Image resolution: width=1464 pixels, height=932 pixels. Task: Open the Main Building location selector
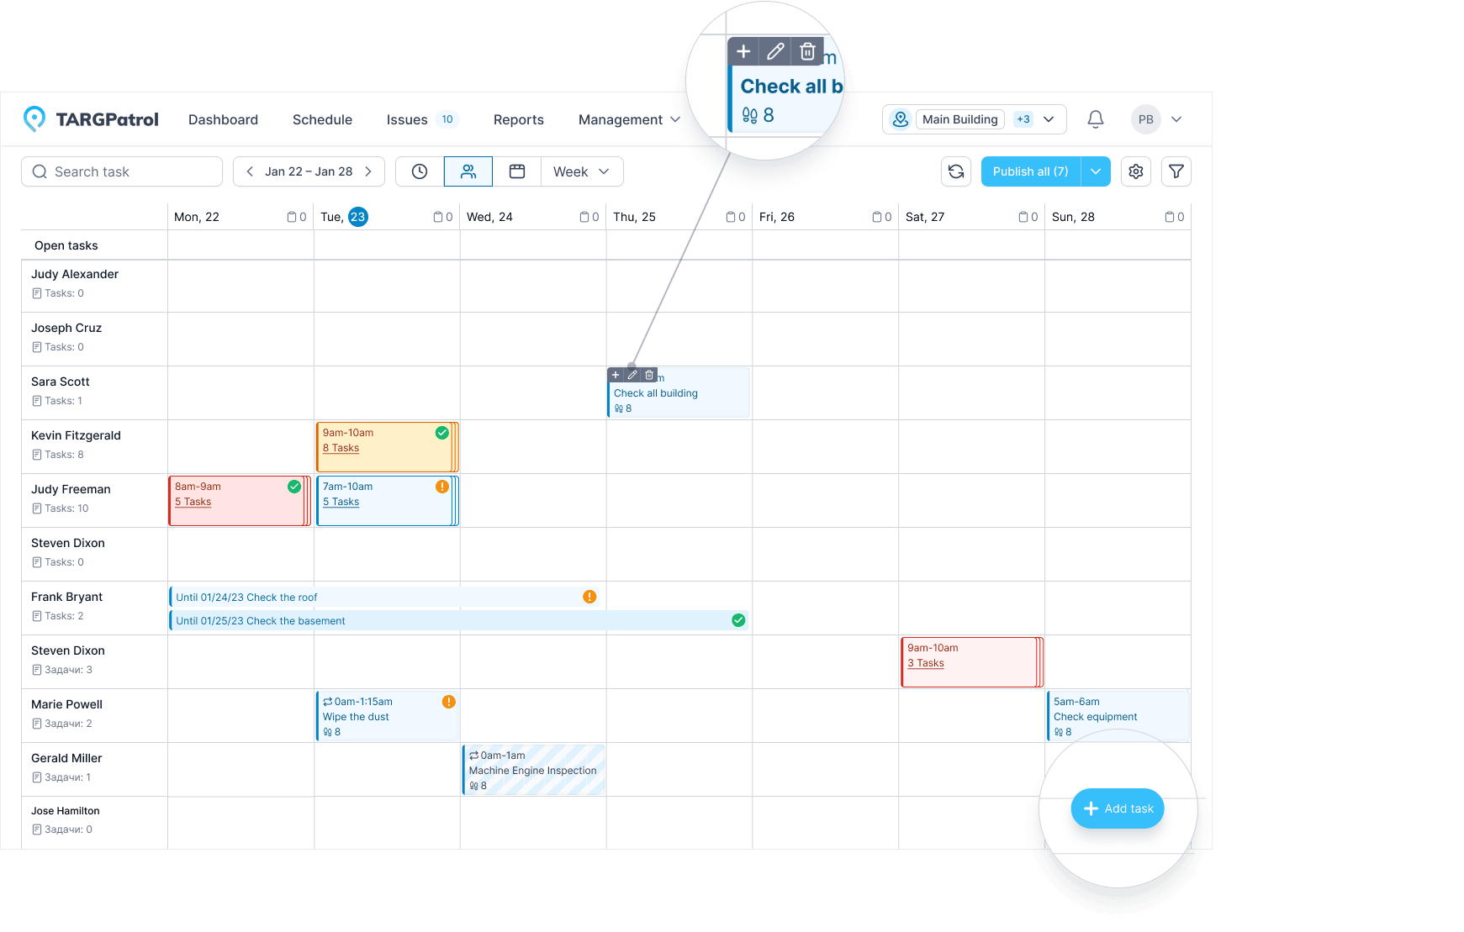click(x=975, y=119)
